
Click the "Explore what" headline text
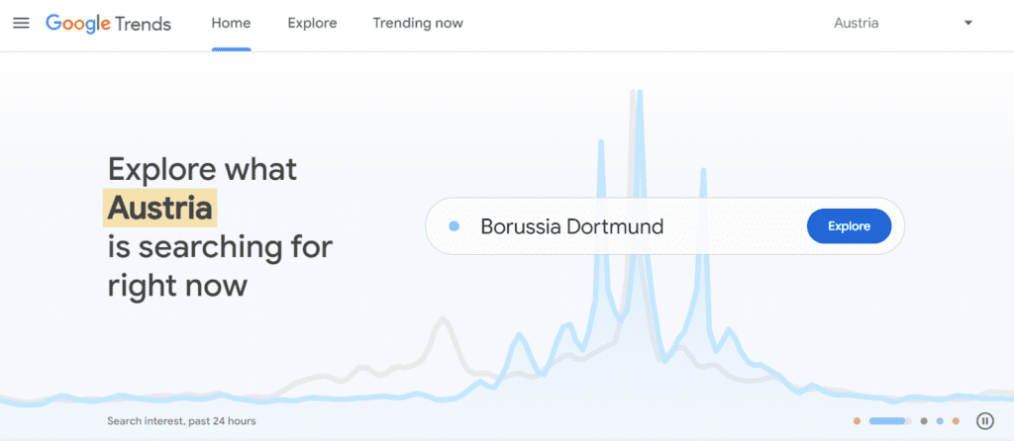[202, 168]
